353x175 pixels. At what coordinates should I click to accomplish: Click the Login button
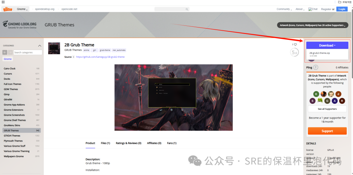pyautogui.click(x=342, y=9)
